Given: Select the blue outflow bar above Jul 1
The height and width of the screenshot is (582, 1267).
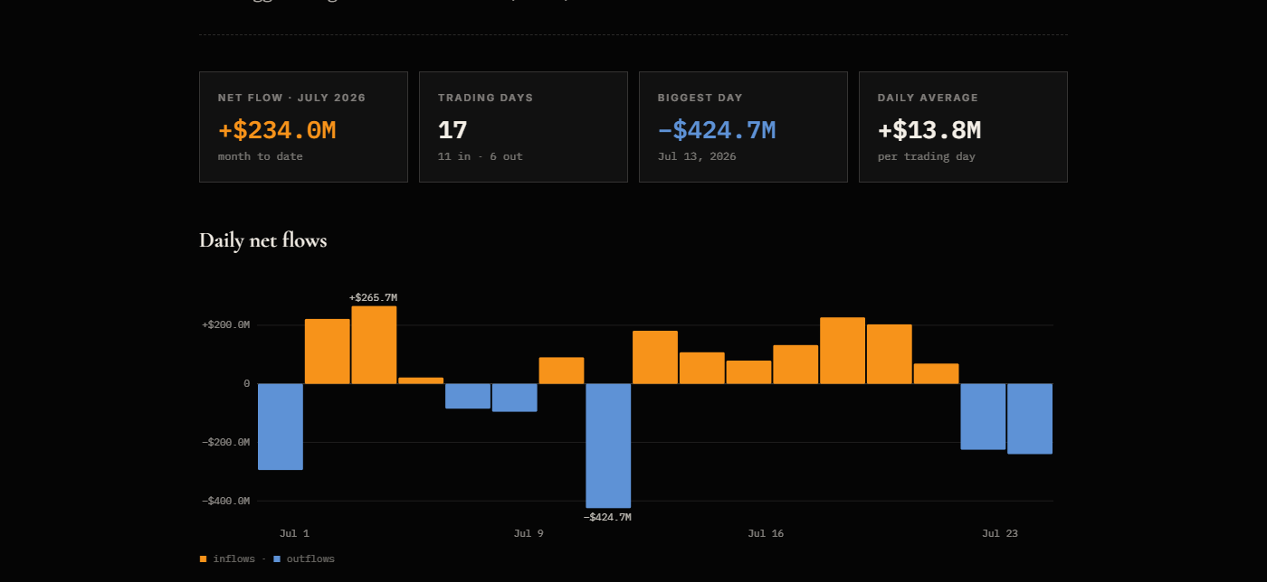Looking at the screenshot, I should pos(281,427).
